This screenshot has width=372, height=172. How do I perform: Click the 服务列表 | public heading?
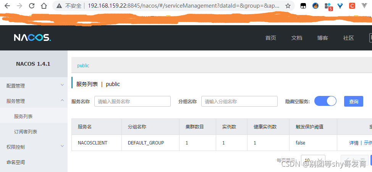pos(98,84)
